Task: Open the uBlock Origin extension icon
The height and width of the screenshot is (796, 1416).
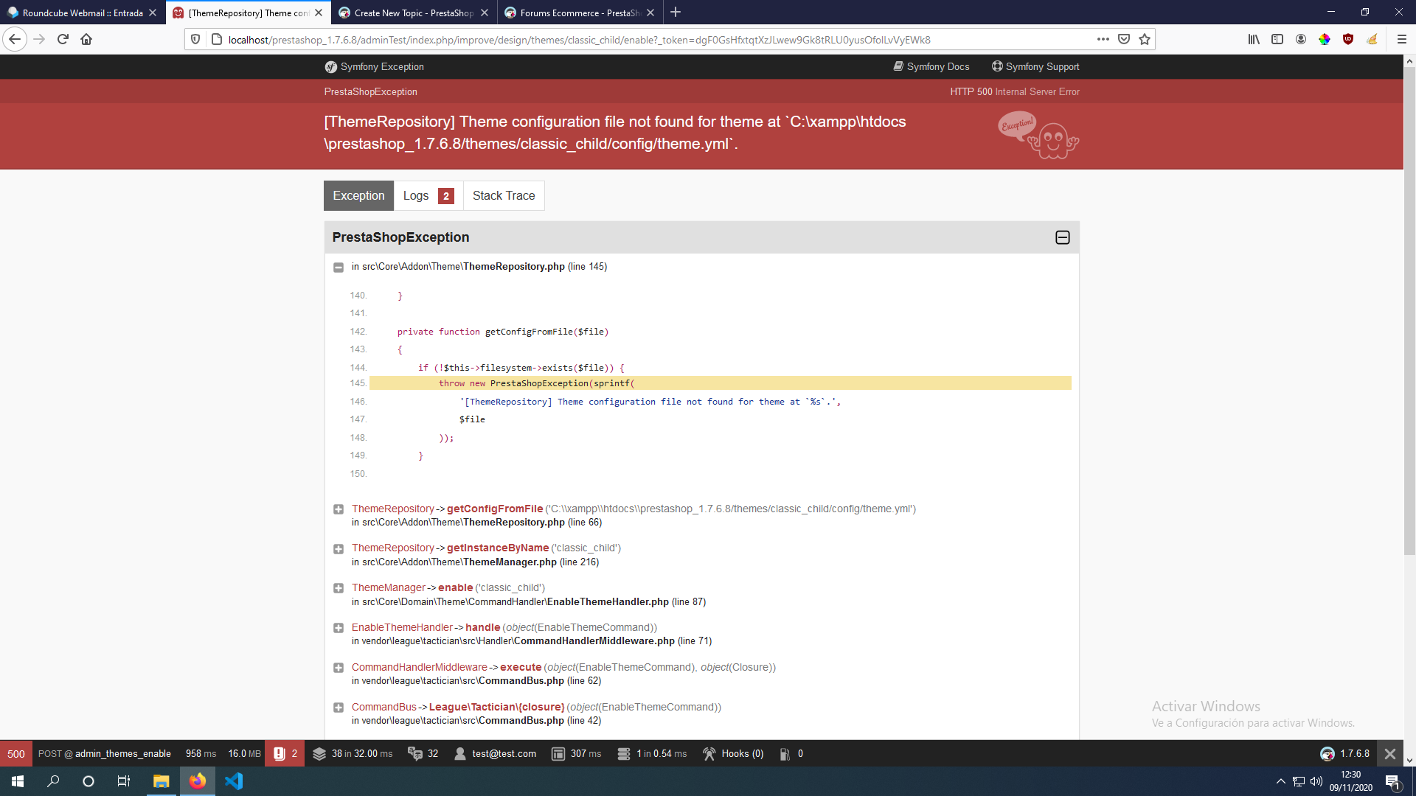Action: pyautogui.click(x=1348, y=39)
